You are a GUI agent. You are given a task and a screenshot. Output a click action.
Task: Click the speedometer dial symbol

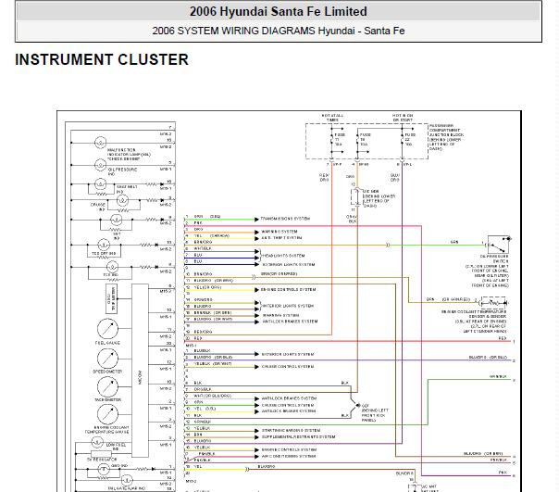(x=107, y=358)
